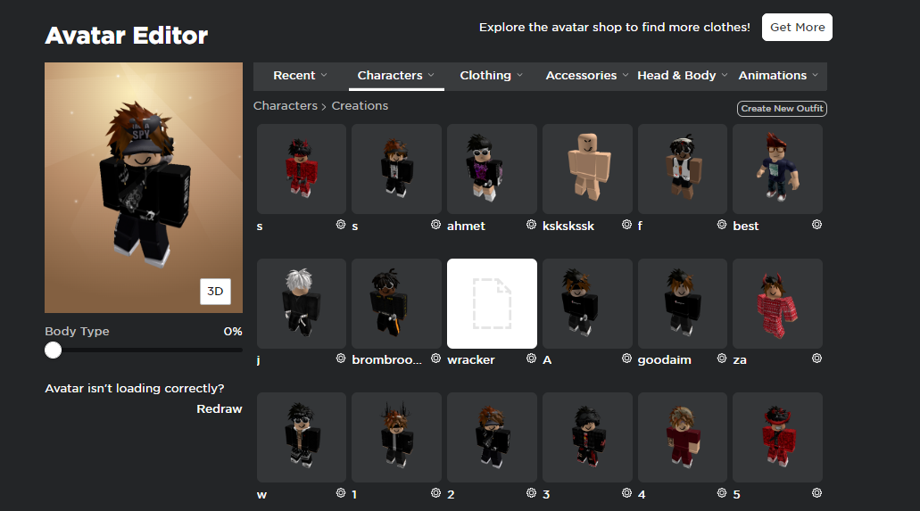Screen dimensions: 920x511
Task: Click Create New Outfit button
Action: (x=782, y=109)
